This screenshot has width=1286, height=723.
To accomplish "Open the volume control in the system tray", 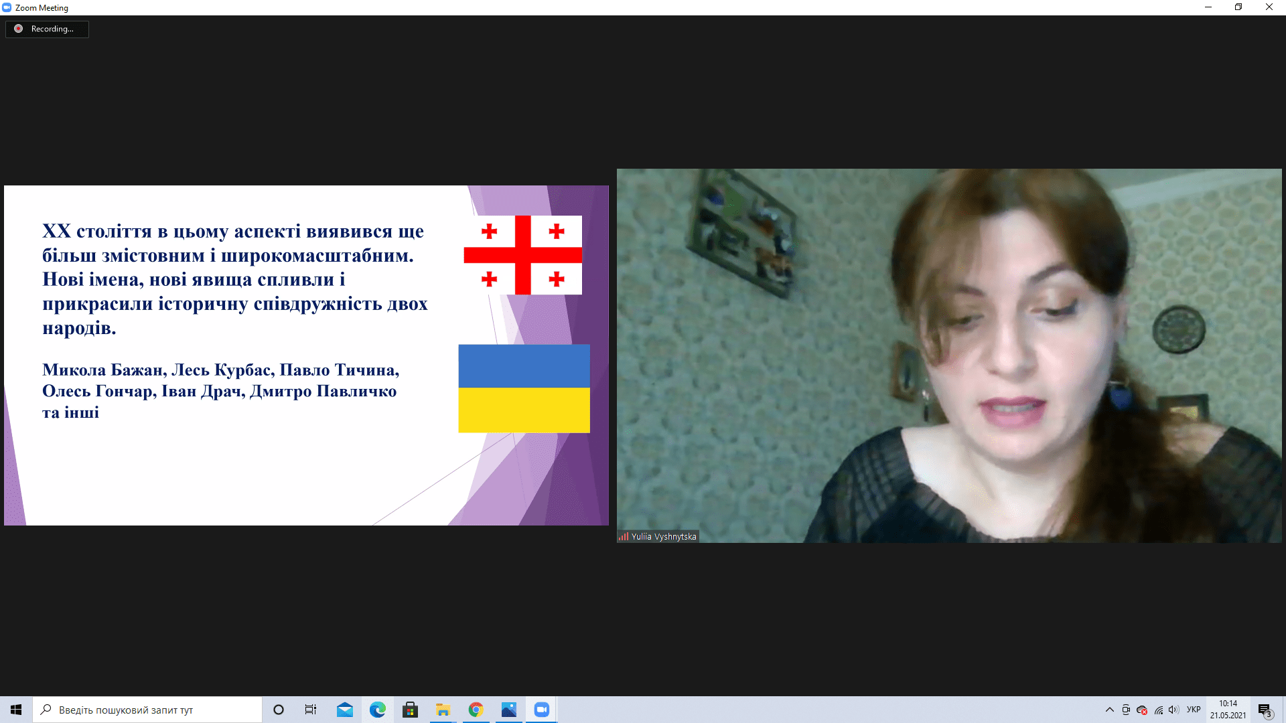I will click(x=1173, y=710).
